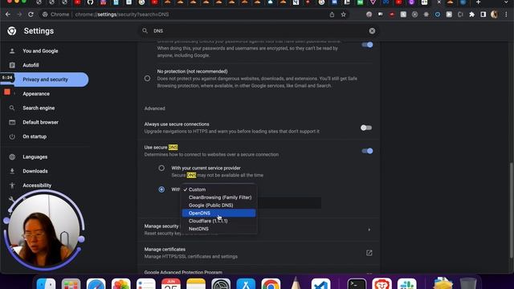Viewport: 514px width, 289px height.
Task: Reload the settings page
Action: pyautogui.click(x=31, y=14)
